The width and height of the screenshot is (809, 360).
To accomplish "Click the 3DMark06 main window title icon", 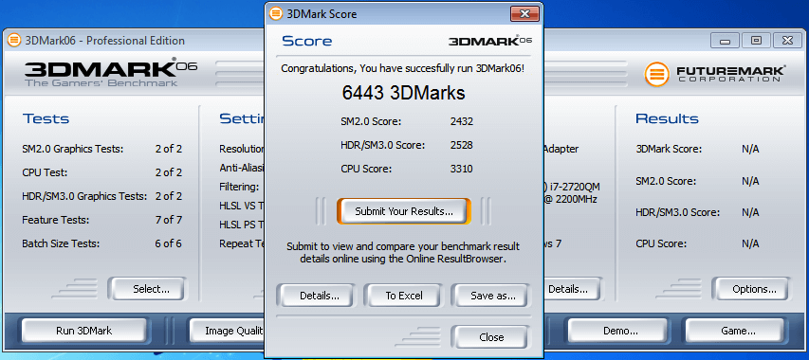I will point(14,40).
